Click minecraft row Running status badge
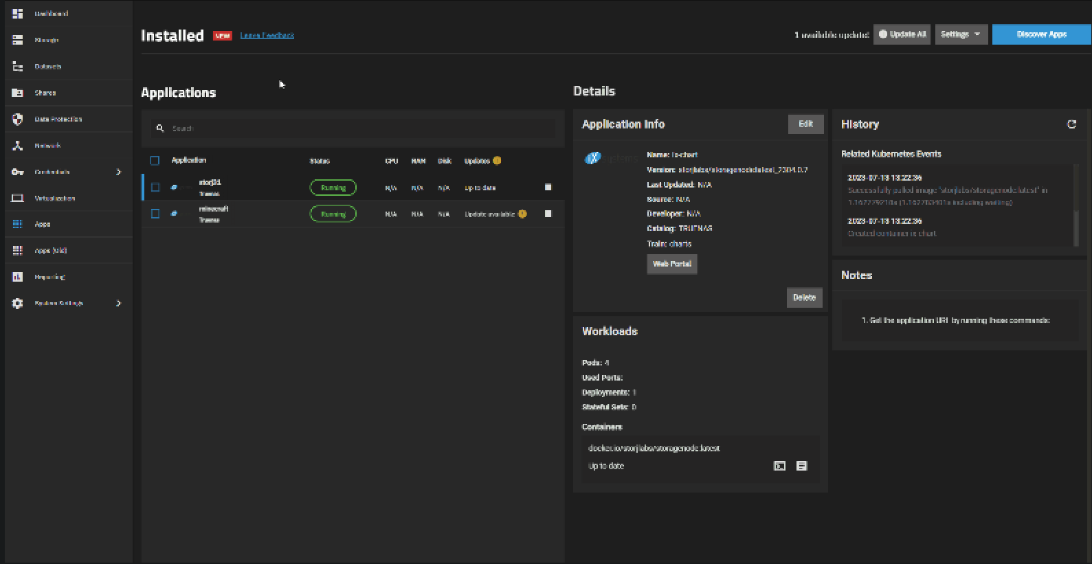This screenshot has height=564, width=1092. tap(333, 214)
